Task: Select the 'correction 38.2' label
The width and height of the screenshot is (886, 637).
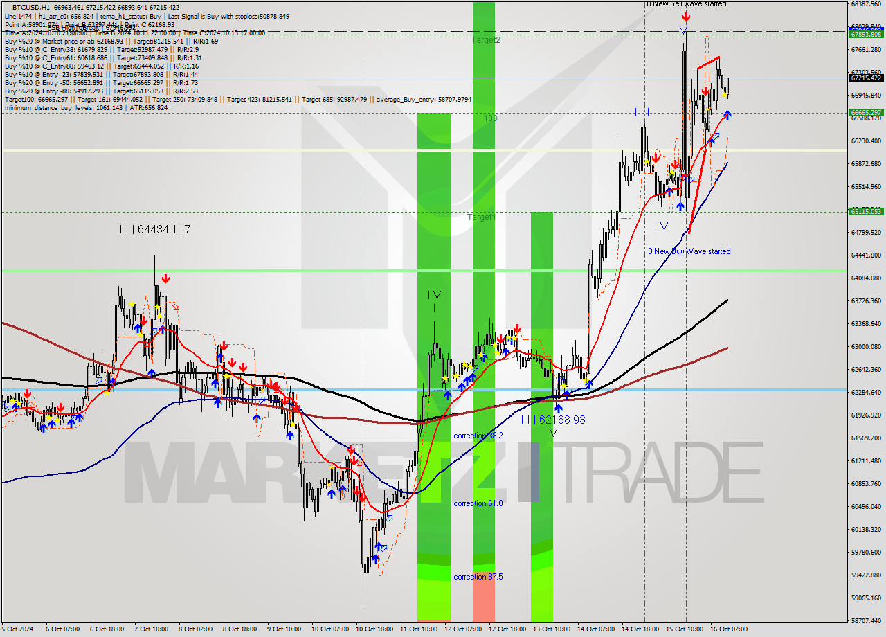Action: point(478,436)
